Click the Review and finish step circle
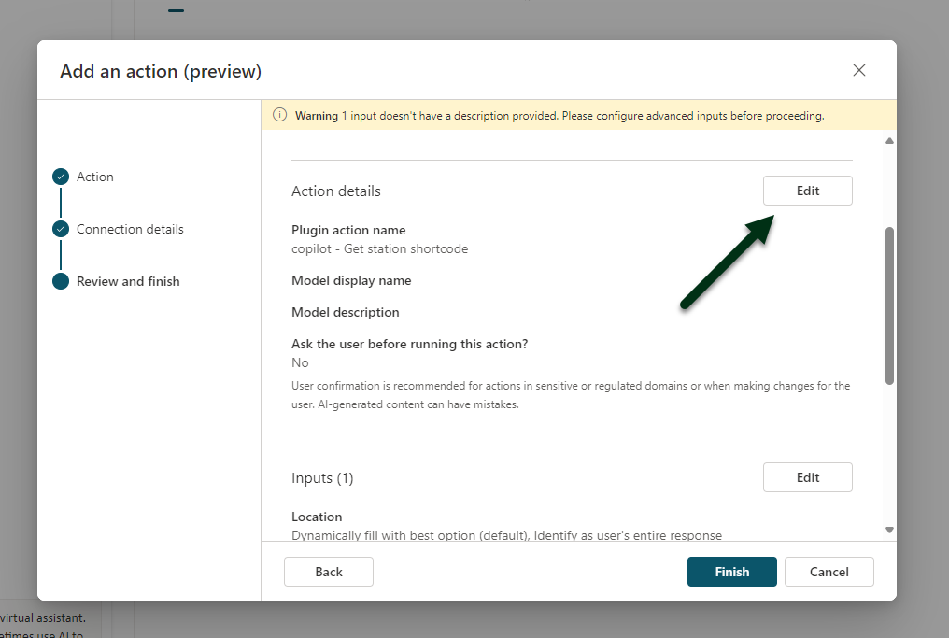This screenshot has width=949, height=638. [x=61, y=281]
